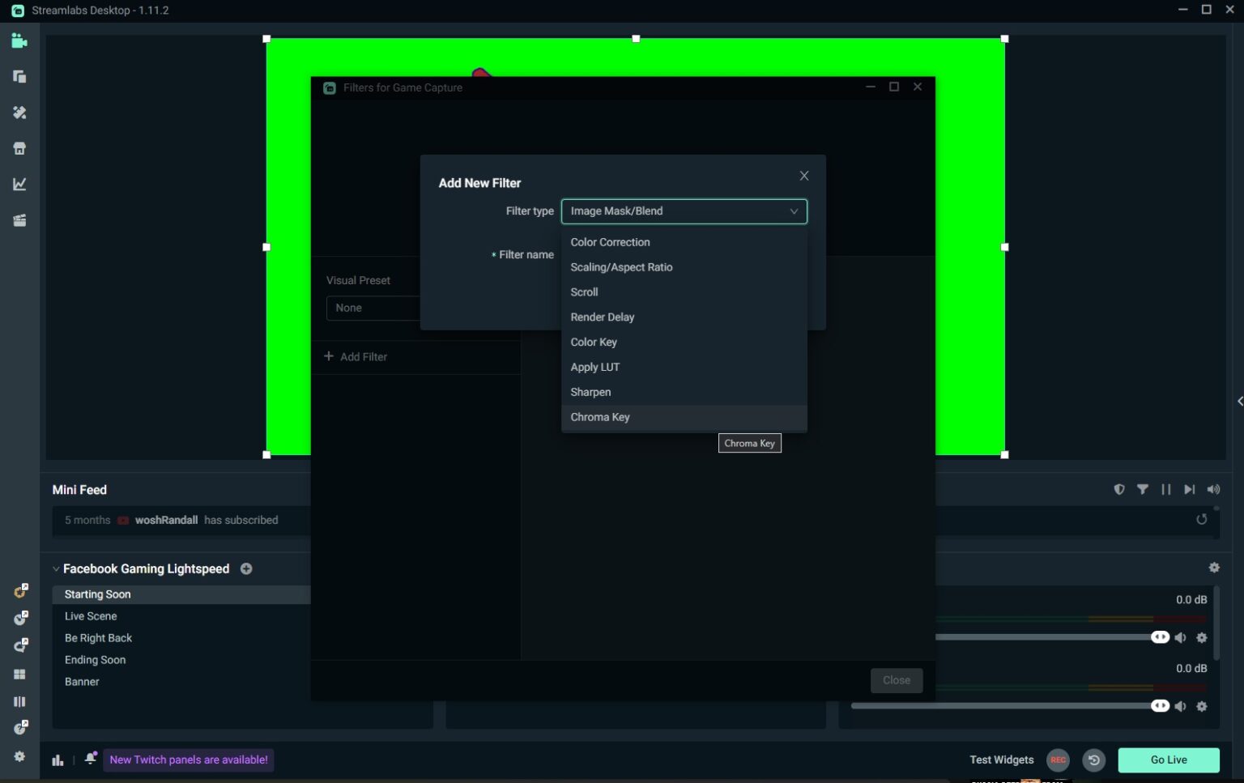This screenshot has width=1244, height=783.
Task: Open the Editor icon in the sidebar
Action: coord(19,40)
